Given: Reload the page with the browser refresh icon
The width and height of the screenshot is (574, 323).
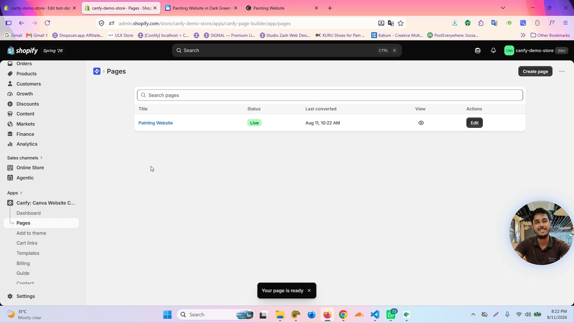Looking at the screenshot, I should point(47,23).
